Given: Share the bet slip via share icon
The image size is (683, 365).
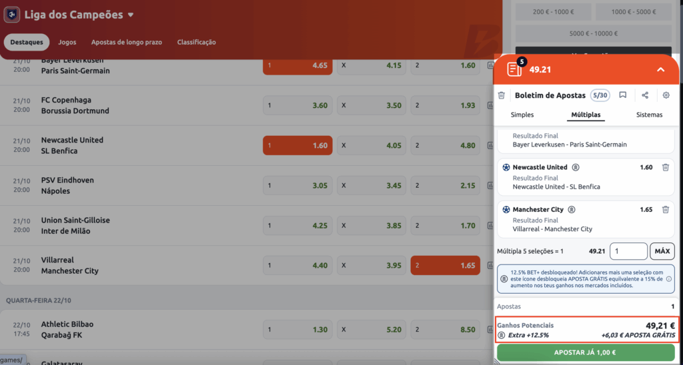Looking at the screenshot, I should [645, 95].
